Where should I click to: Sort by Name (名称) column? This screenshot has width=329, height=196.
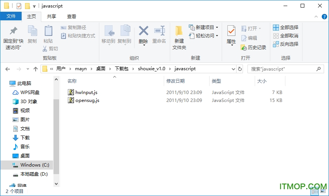click(72, 81)
